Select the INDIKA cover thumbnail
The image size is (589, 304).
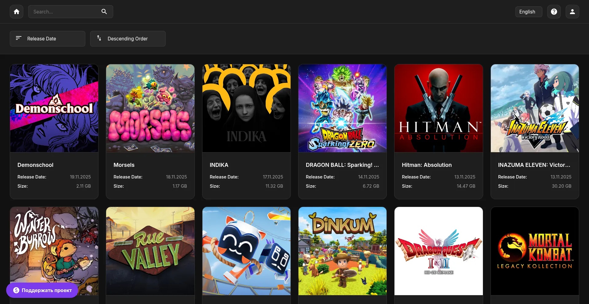[x=246, y=108]
